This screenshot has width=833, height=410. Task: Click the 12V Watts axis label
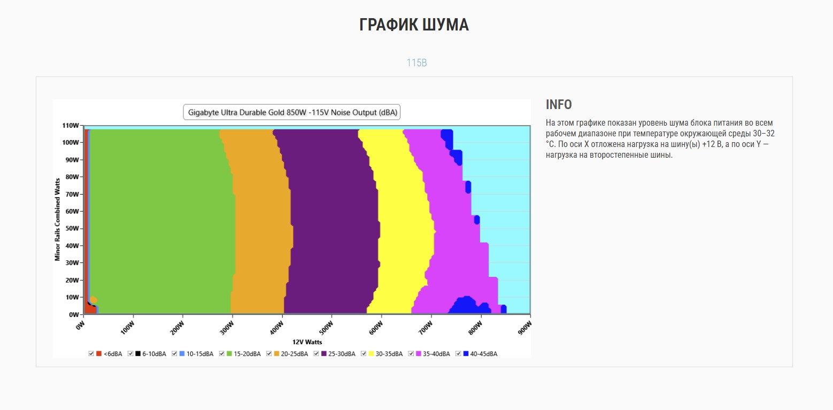[307, 342]
